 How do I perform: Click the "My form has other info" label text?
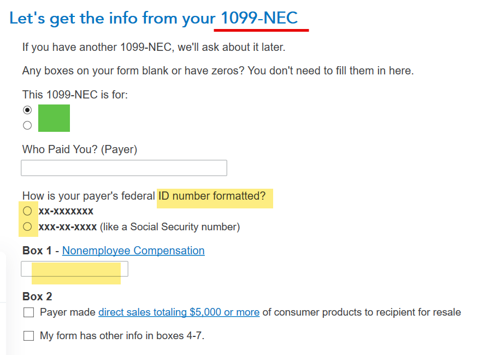(122, 336)
